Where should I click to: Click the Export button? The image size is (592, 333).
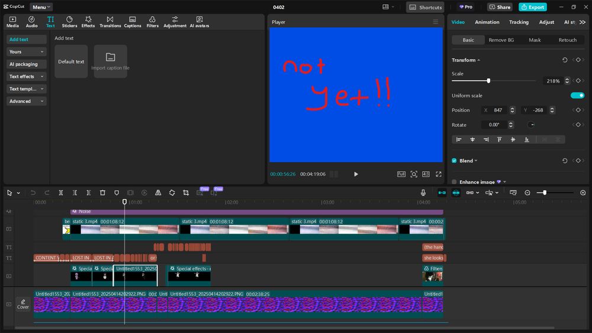(532, 7)
